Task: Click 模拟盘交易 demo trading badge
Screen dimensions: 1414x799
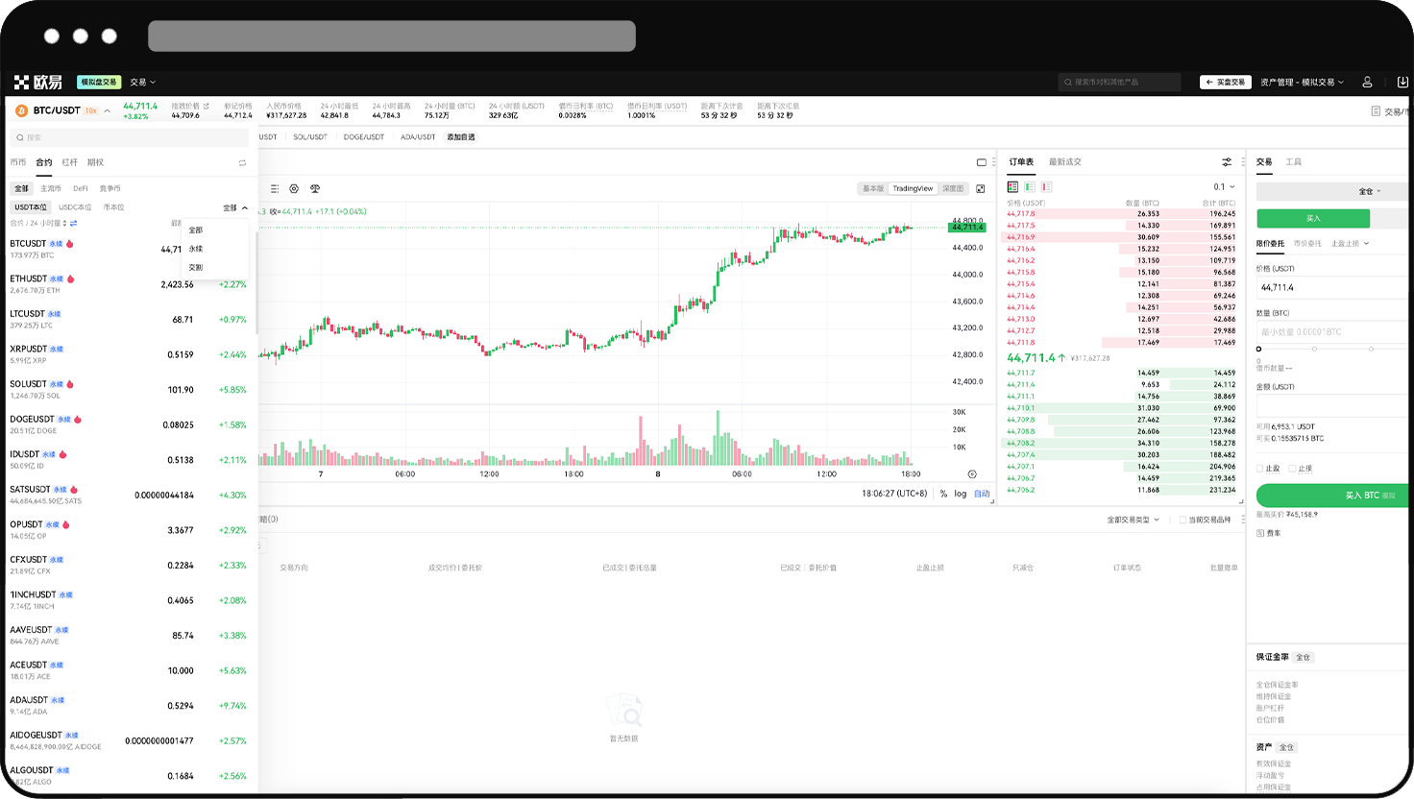Action: 98,83
